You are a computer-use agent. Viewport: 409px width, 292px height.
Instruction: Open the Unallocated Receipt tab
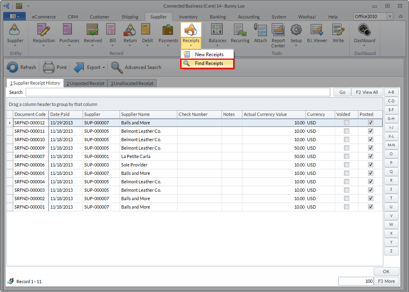[x=132, y=83]
